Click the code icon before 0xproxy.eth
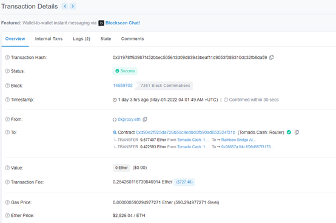Screen dimensions: 336x223 tap(115, 120)
